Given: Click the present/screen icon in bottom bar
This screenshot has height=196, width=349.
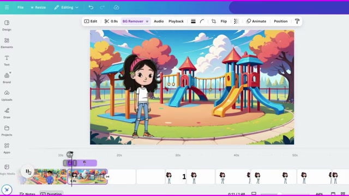Looking at the screenshot, I should (x=254, y=194).
